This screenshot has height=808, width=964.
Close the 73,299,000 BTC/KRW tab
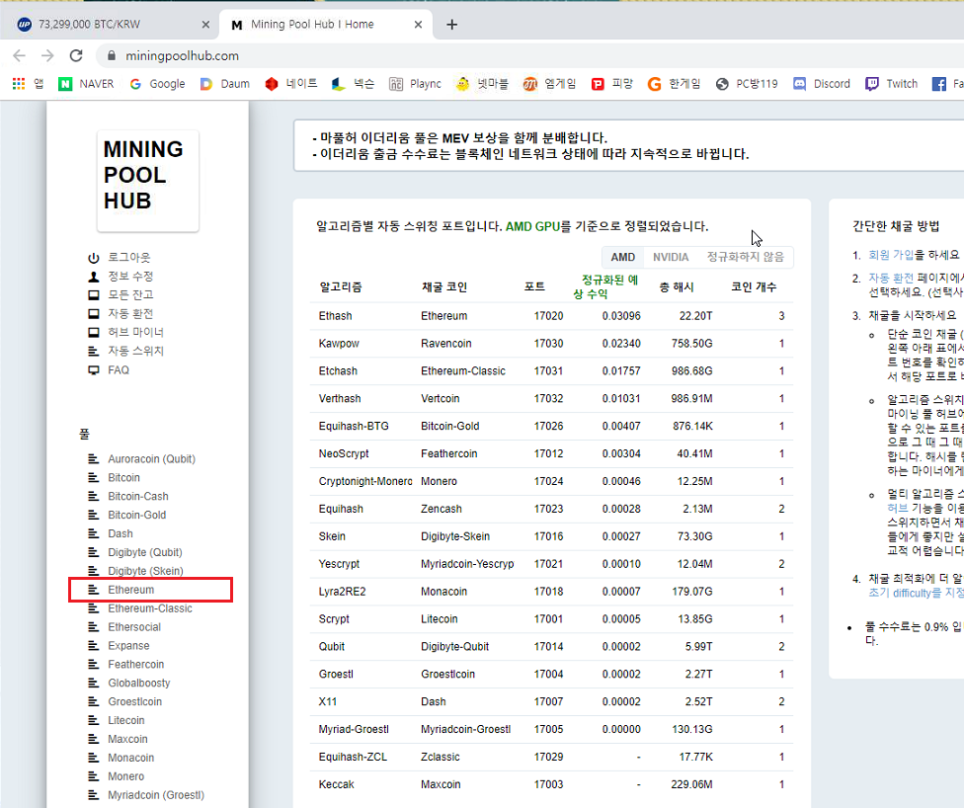tap(206, 25)
